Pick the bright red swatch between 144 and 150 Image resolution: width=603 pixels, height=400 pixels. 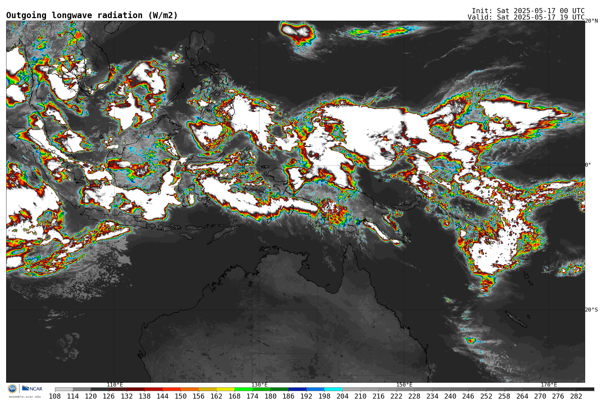click(x=172, y=389)
